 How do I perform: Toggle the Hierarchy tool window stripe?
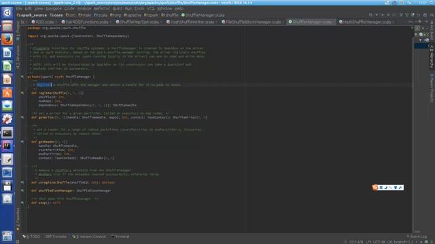point(432,57)
